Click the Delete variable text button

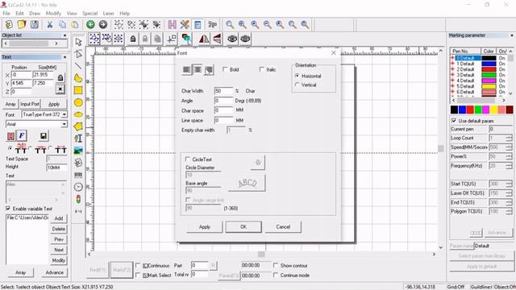click(x=59, y=229)
